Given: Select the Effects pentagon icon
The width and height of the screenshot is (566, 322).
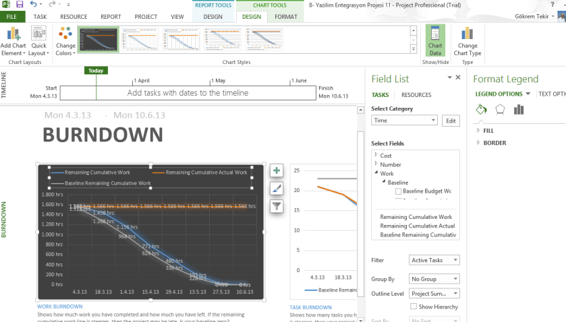Looking at the screenshot, I should 500,110.
